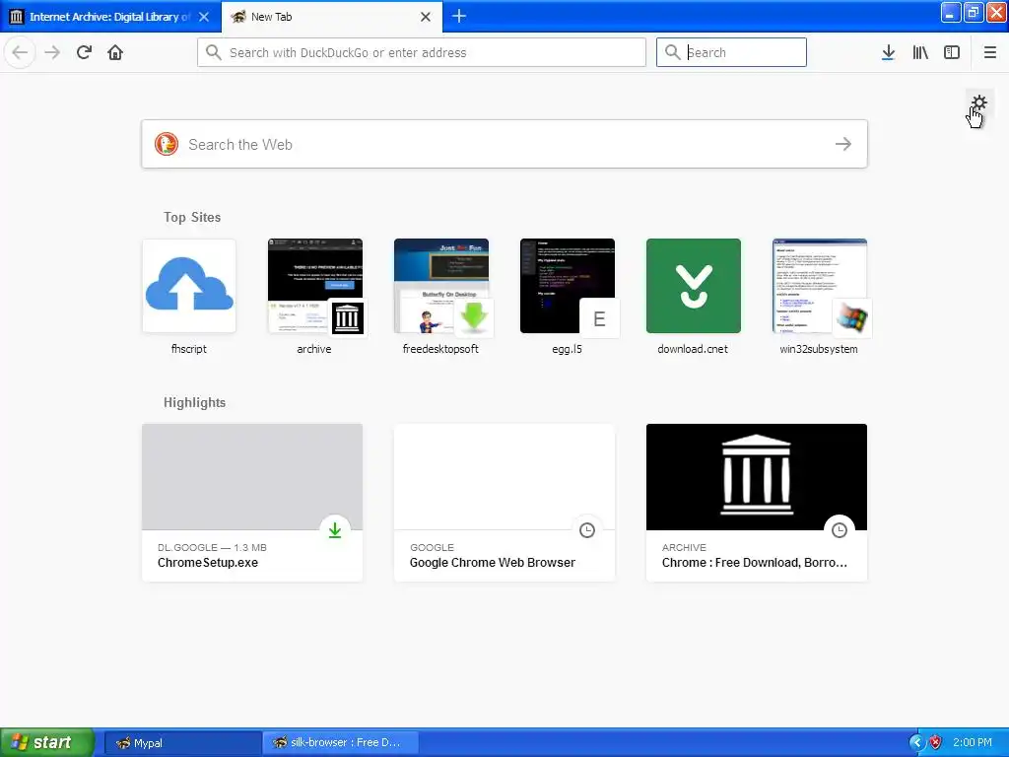
Task: Open the Library bookshelf icon
Action: pos(920,52)
